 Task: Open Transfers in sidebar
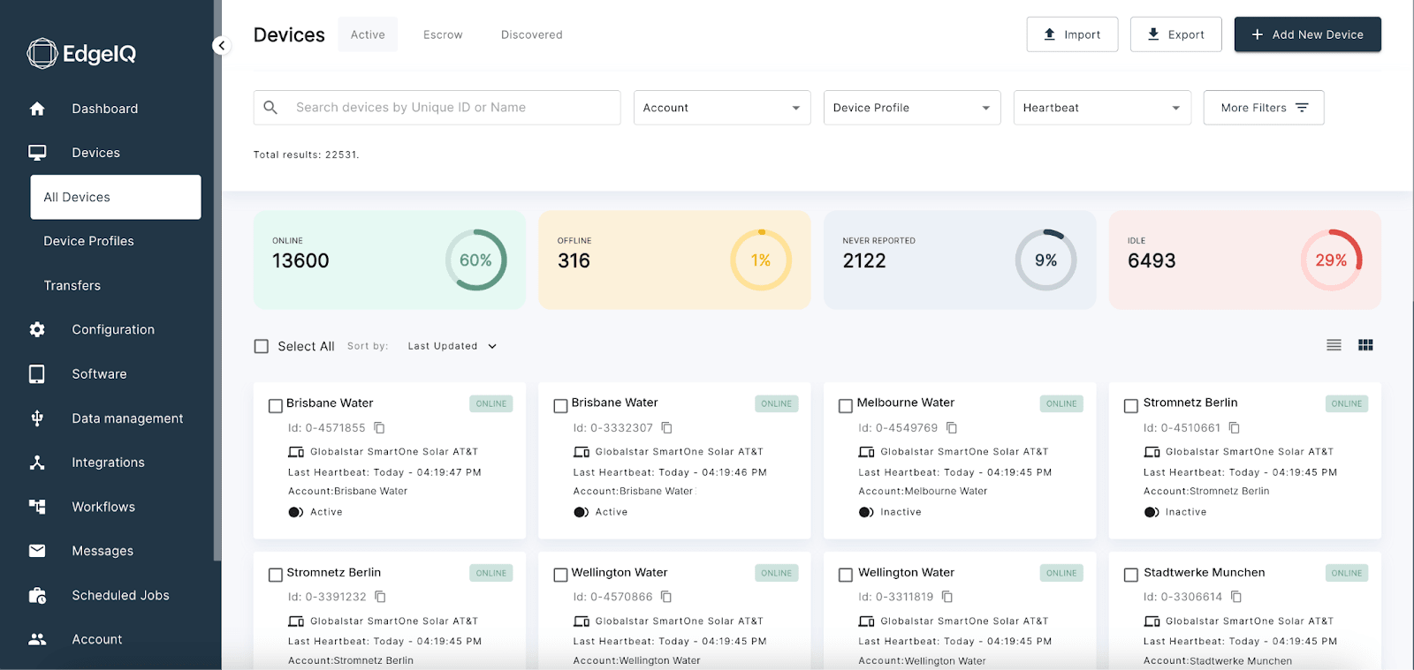click(72, 286)
